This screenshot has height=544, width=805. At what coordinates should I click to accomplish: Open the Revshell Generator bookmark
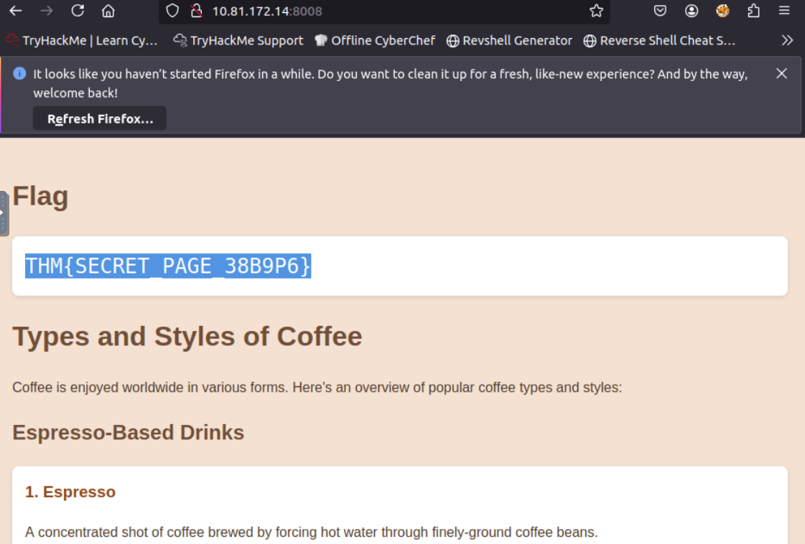(x=509, y=41)
